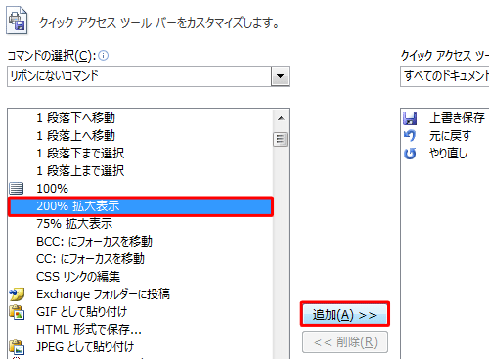
Task: Open the リボンにないコマンド dropdown arrow
Action: pos(280,76)
